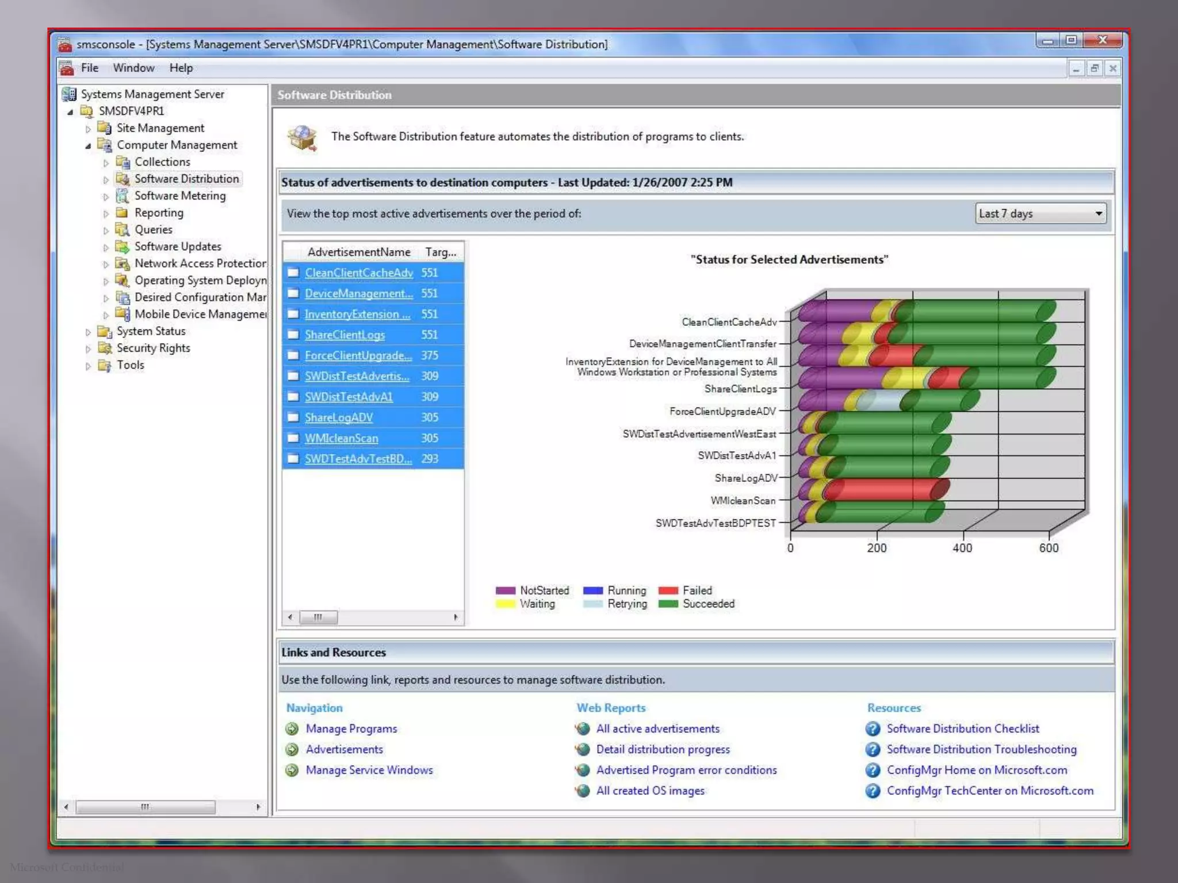This screenshot has width=1178, height=883.
Task: Click help icon beside Software Distribution Checklist
Action: tap(873, 729)
